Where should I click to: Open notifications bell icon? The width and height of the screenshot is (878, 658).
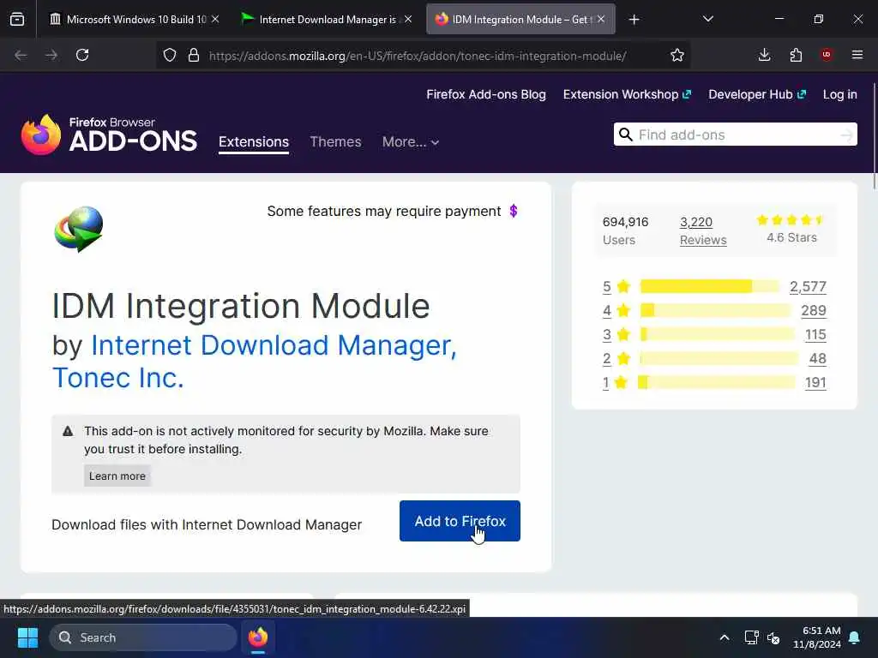(855, 637)
